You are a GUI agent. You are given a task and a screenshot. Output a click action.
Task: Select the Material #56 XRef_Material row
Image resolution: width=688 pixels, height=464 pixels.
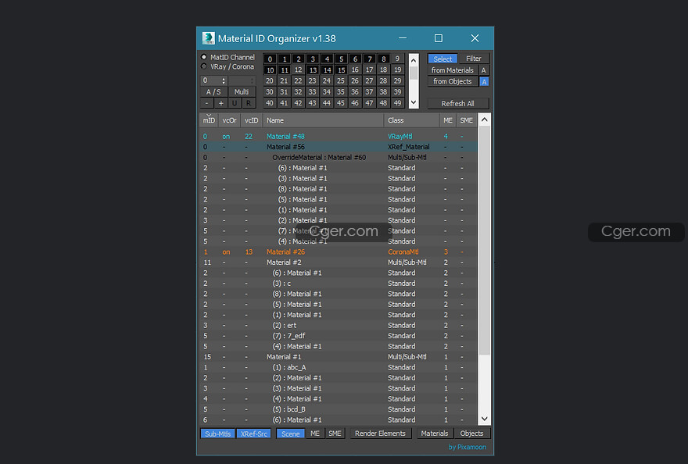(x=339, y=147)
